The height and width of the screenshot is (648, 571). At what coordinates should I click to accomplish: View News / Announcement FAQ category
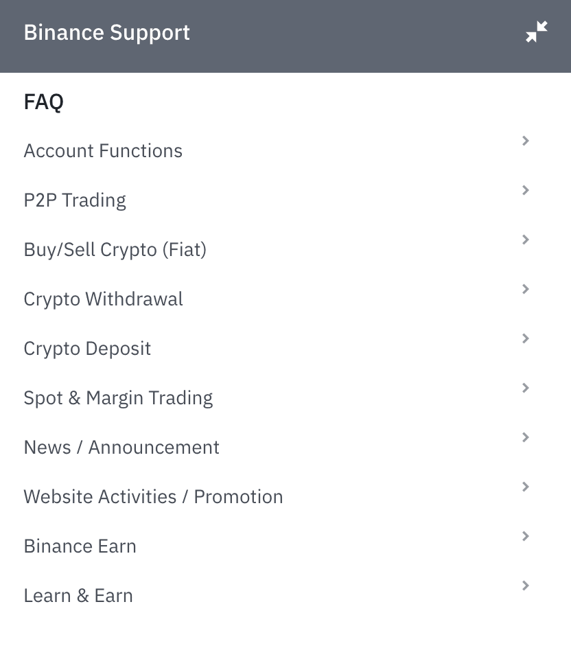(x=121, y=448)
